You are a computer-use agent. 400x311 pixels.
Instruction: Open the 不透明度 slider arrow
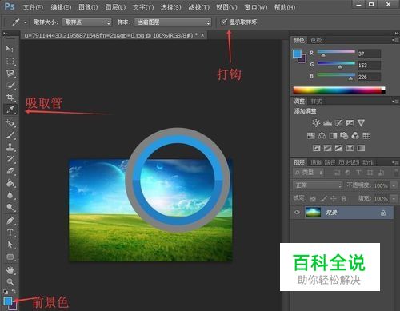(394, 185)
